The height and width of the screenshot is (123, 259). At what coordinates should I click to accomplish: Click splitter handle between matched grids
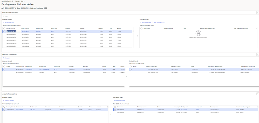(127, 76)
